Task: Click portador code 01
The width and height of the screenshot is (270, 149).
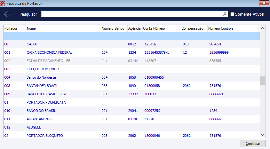Action: (6, 102)
